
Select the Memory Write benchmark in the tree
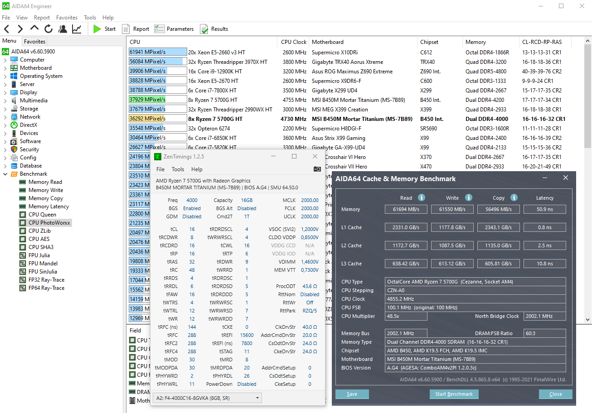click(46, 190)
